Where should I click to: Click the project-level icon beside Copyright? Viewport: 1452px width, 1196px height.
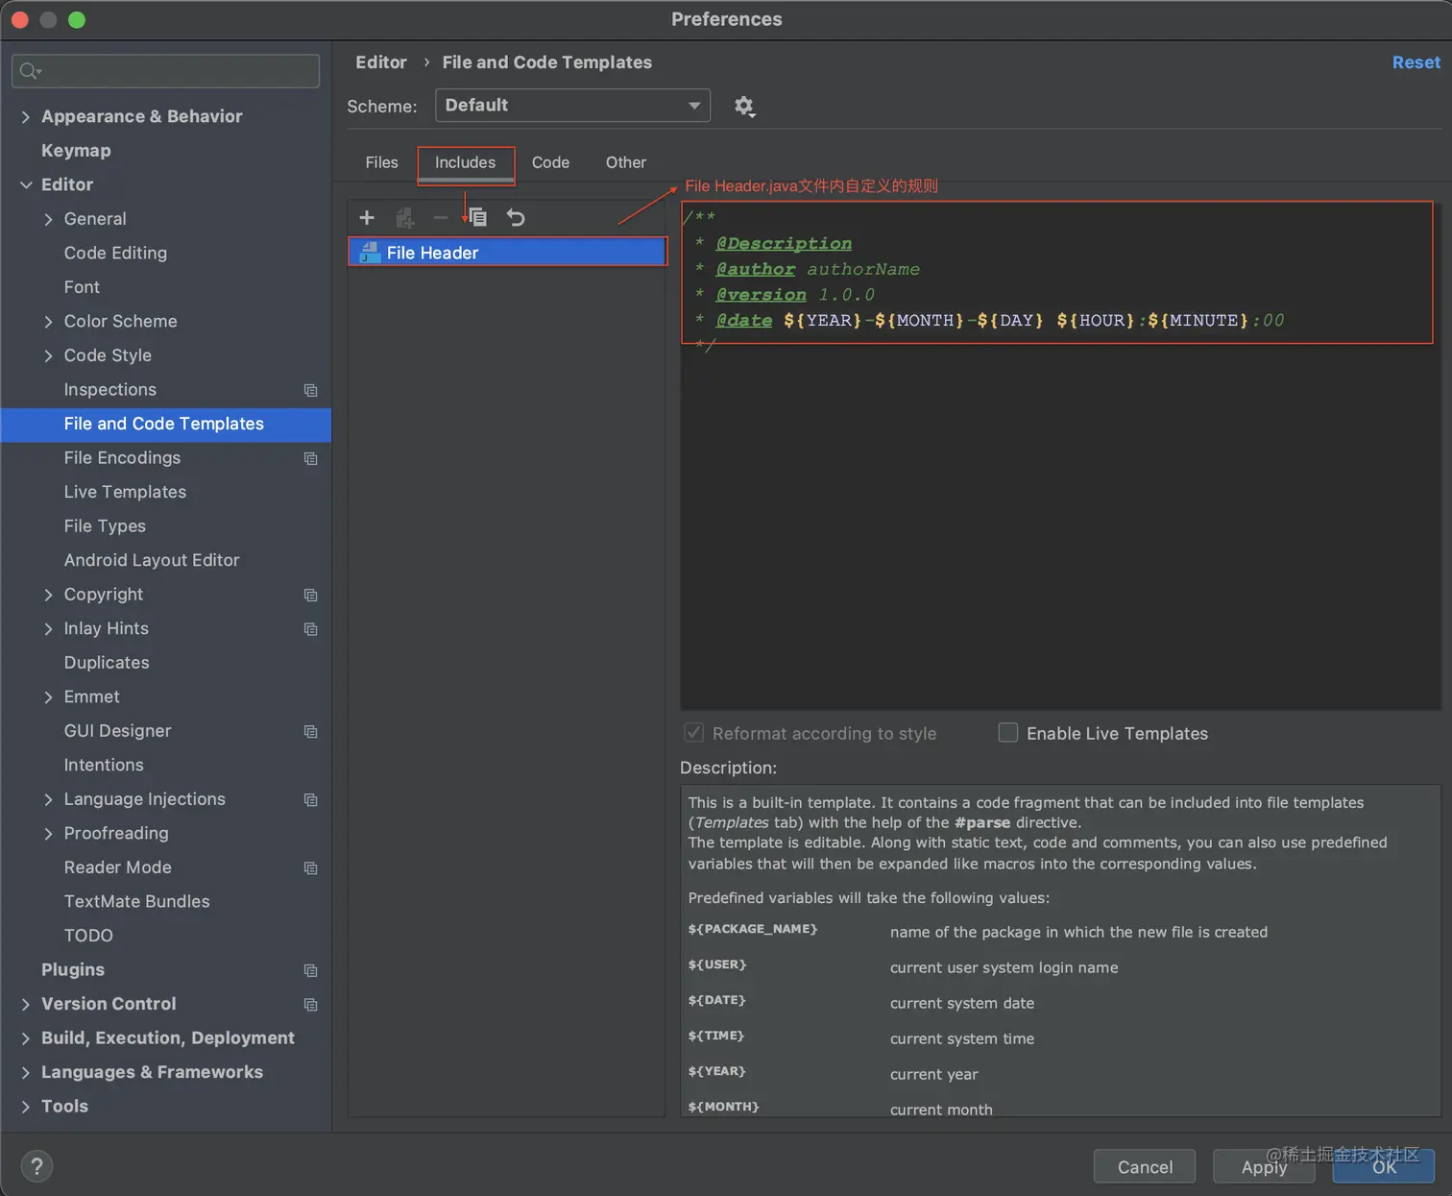click(x=310, y=595)
